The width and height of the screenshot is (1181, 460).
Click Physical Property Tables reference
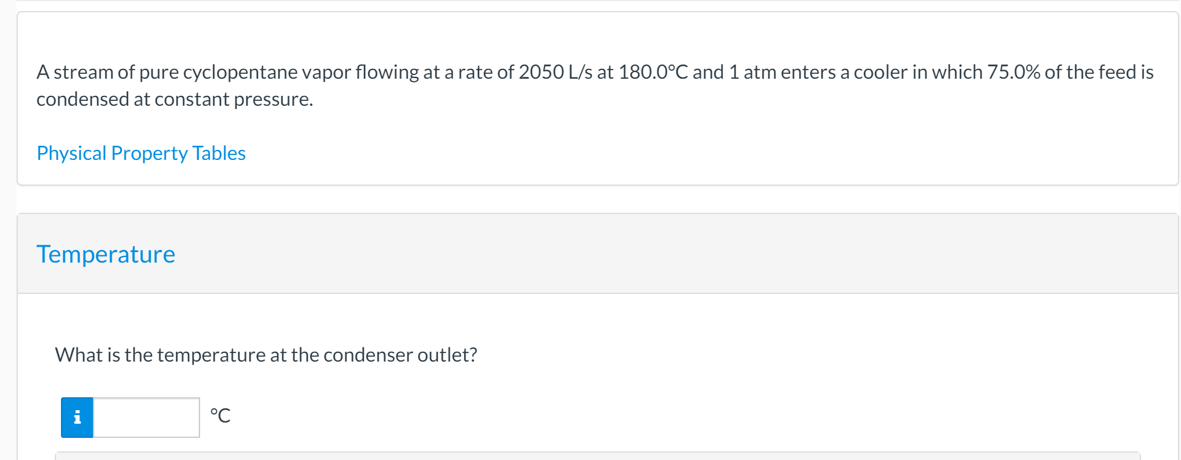pos(140,153)
